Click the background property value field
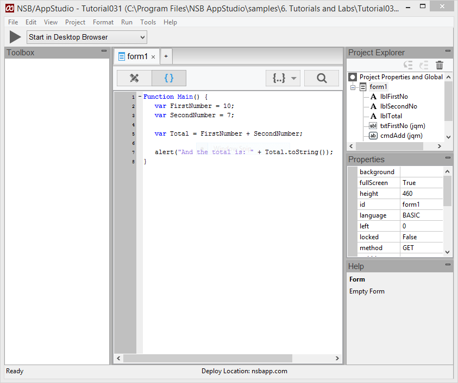The width and height of the screenshot is (458, 383). (422, 172)
